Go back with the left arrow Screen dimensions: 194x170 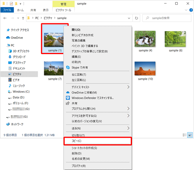[5, 18]
